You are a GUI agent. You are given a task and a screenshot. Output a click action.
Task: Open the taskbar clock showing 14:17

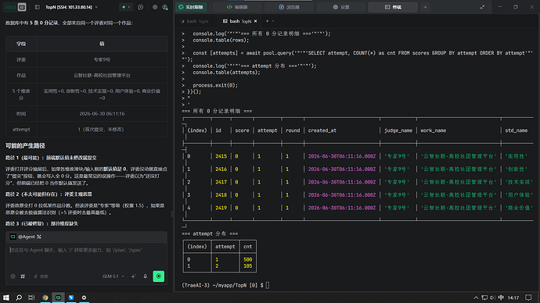pos(513,298)
